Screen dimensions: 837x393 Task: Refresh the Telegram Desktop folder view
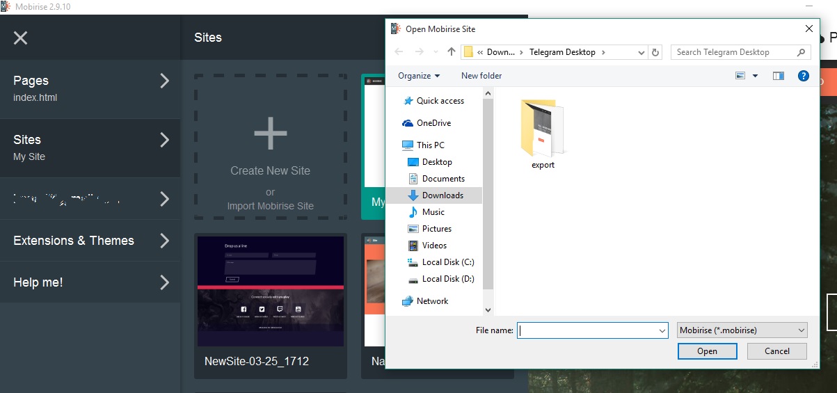pyautogui.click(x=655, y=52)
